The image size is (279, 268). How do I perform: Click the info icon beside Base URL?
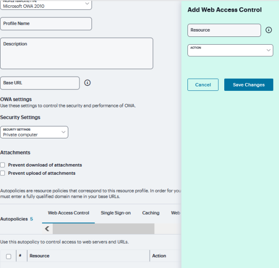[x=87, y=83]
